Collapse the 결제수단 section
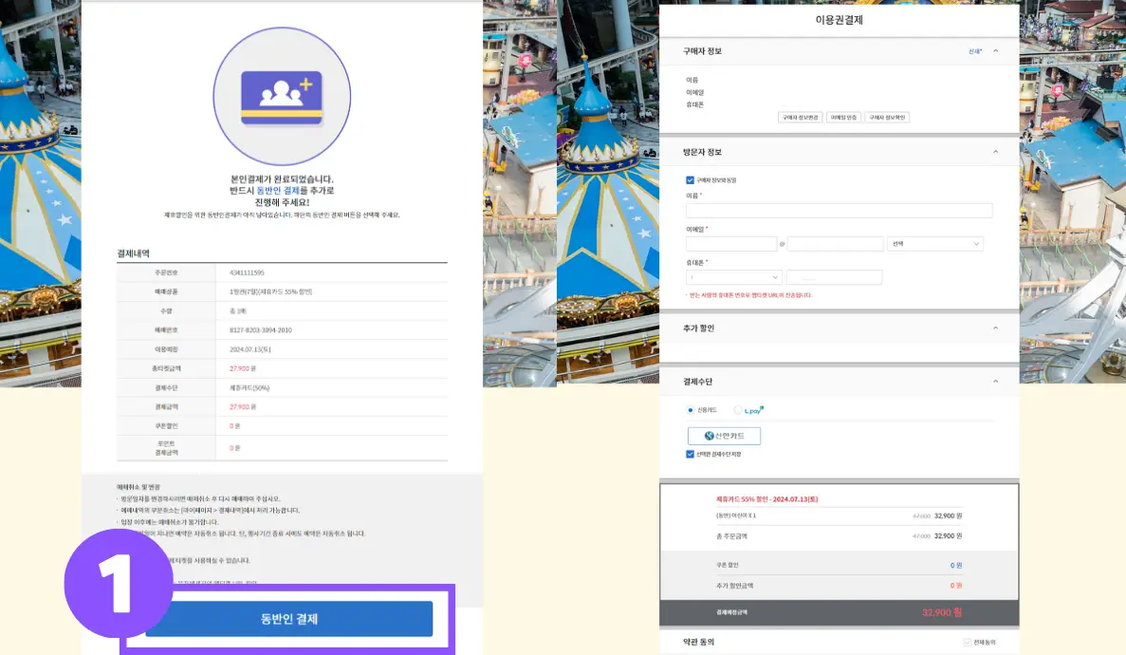This screenshot has height=655, width=1126. 995,382
